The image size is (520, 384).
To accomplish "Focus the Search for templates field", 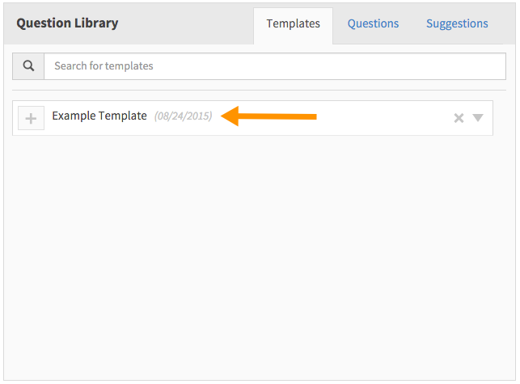I will [x=275, y=66].
